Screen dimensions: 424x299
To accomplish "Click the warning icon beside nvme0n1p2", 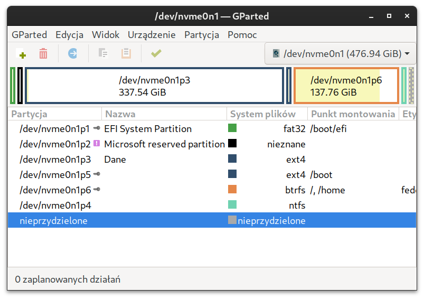I will [97, 144].
